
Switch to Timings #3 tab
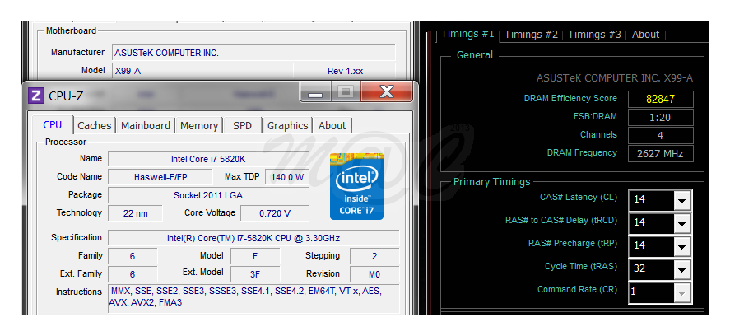click(594, 35)
